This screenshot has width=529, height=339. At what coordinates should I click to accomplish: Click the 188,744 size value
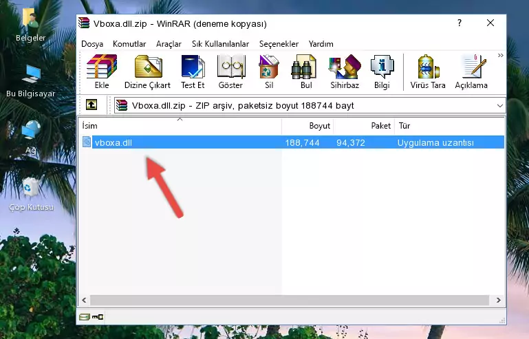point(302,143)
